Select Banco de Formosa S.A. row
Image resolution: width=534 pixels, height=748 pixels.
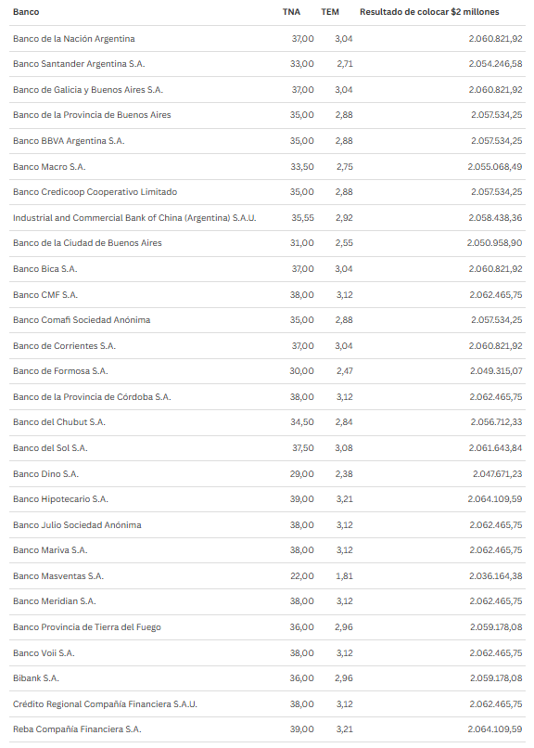click(x=267, y=370)
